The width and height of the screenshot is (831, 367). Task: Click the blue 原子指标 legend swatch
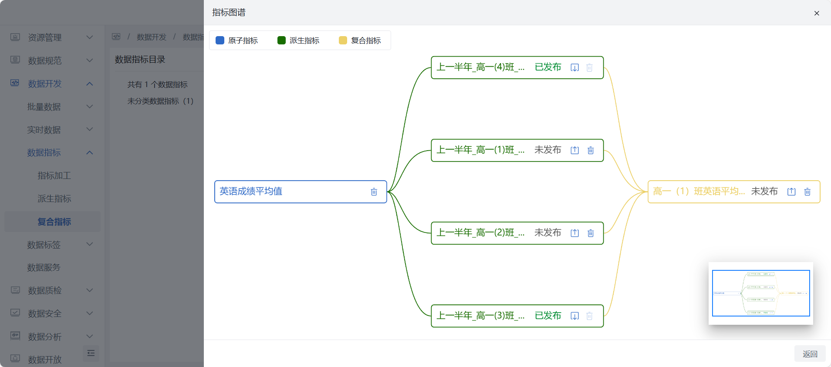[220, 40]
